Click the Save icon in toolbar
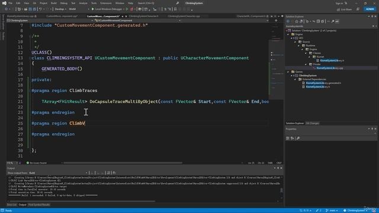The height and width of the screenshot is (213, 379). click(x=30, y=9)
